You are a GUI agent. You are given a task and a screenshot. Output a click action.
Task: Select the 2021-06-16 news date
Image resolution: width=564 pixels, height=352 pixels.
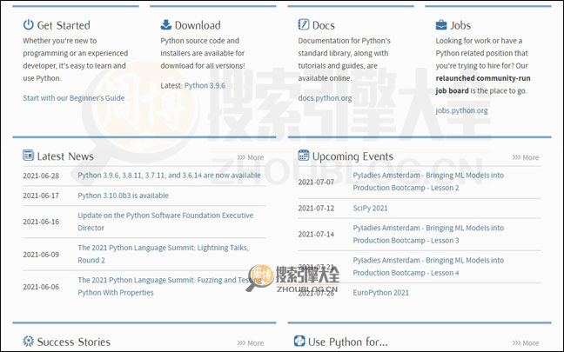click(x=41, y=222)
